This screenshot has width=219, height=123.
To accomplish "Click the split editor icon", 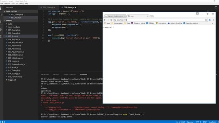I will [216, 8].
